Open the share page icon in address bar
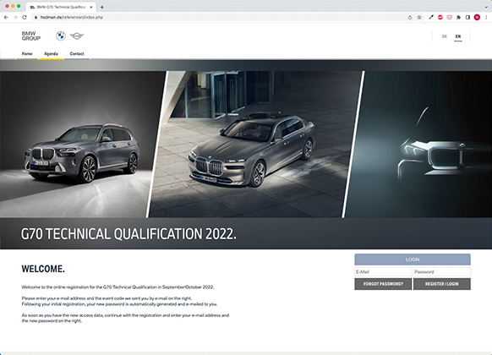The width and height of the screenshot is (492, 355). tap(410, 17)
